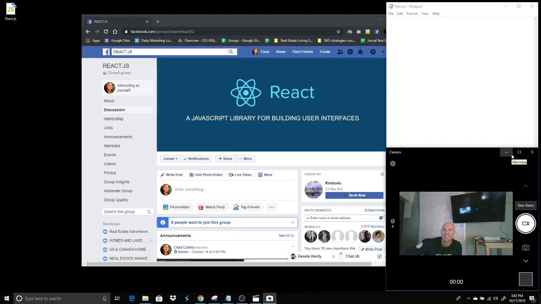This screenshot has width=541, height=304.
Task: Close the Dennis Hardy chat tab
Action: (x=333, y=256)
